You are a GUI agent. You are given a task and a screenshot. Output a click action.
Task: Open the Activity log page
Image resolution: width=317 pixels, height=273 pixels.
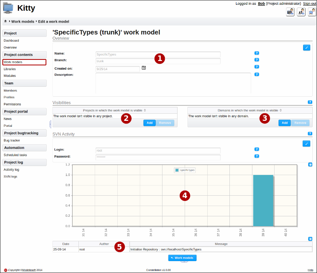[11, 170]
